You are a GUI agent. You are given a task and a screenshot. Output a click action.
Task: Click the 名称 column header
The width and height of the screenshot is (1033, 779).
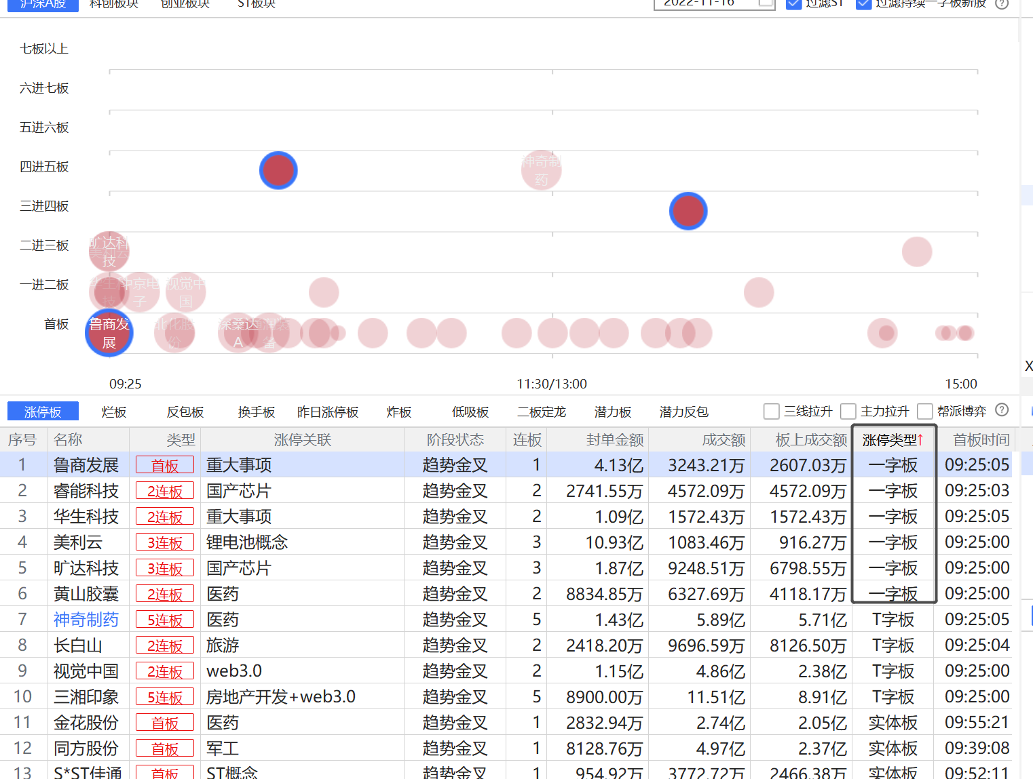click(88, 440)
